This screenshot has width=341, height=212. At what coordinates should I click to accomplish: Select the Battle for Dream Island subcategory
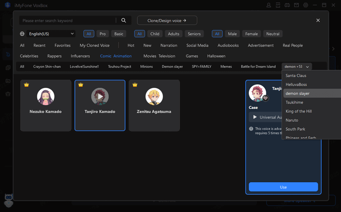[x=258, y=66]
